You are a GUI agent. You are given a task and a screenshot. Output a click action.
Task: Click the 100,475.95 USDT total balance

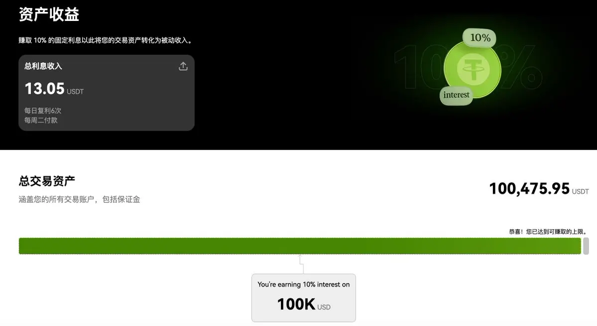tap(539, 189)
